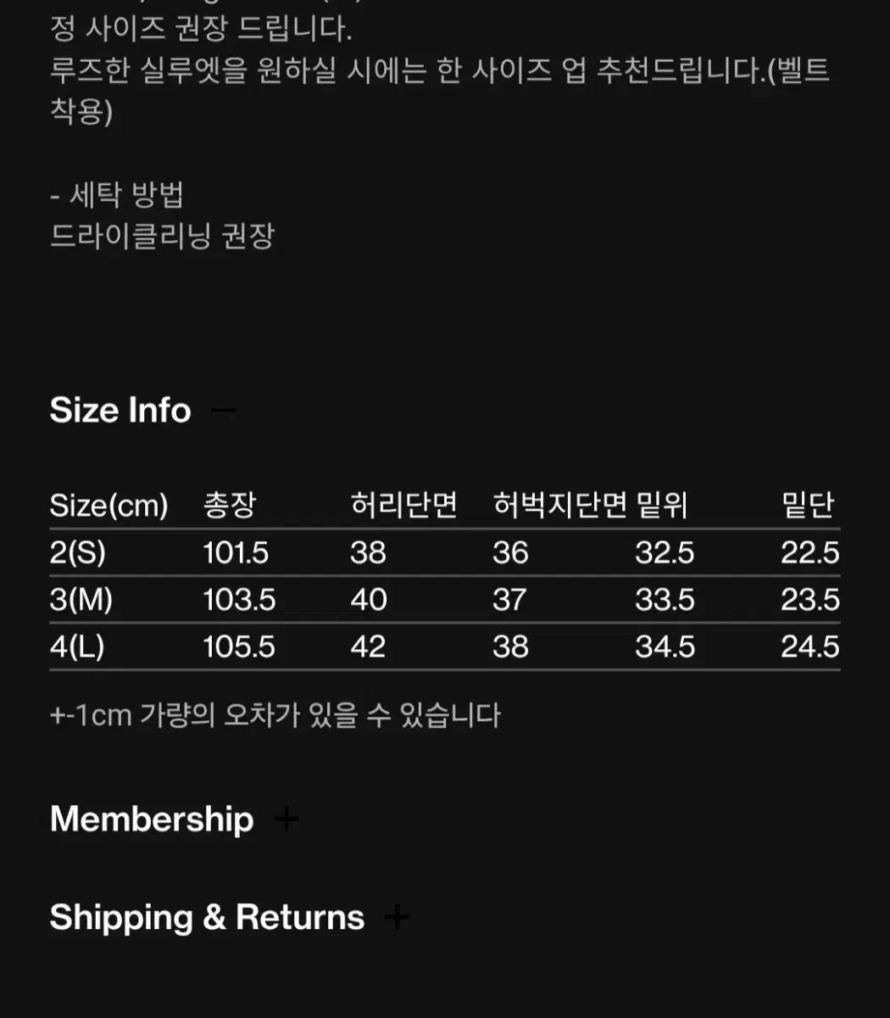Click the Size Info heading
The height and width of the screenshot is (1018, 890).
pos(120,411)
